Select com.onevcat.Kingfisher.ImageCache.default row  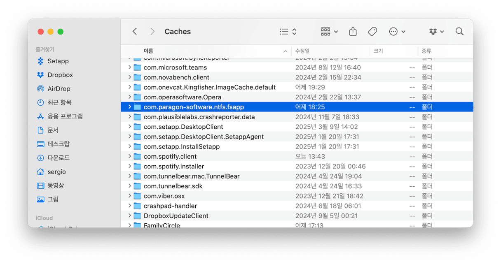[x=297, y=87]
